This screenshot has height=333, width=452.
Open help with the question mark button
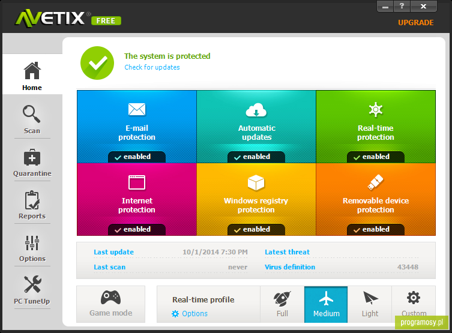click(402, 7)
